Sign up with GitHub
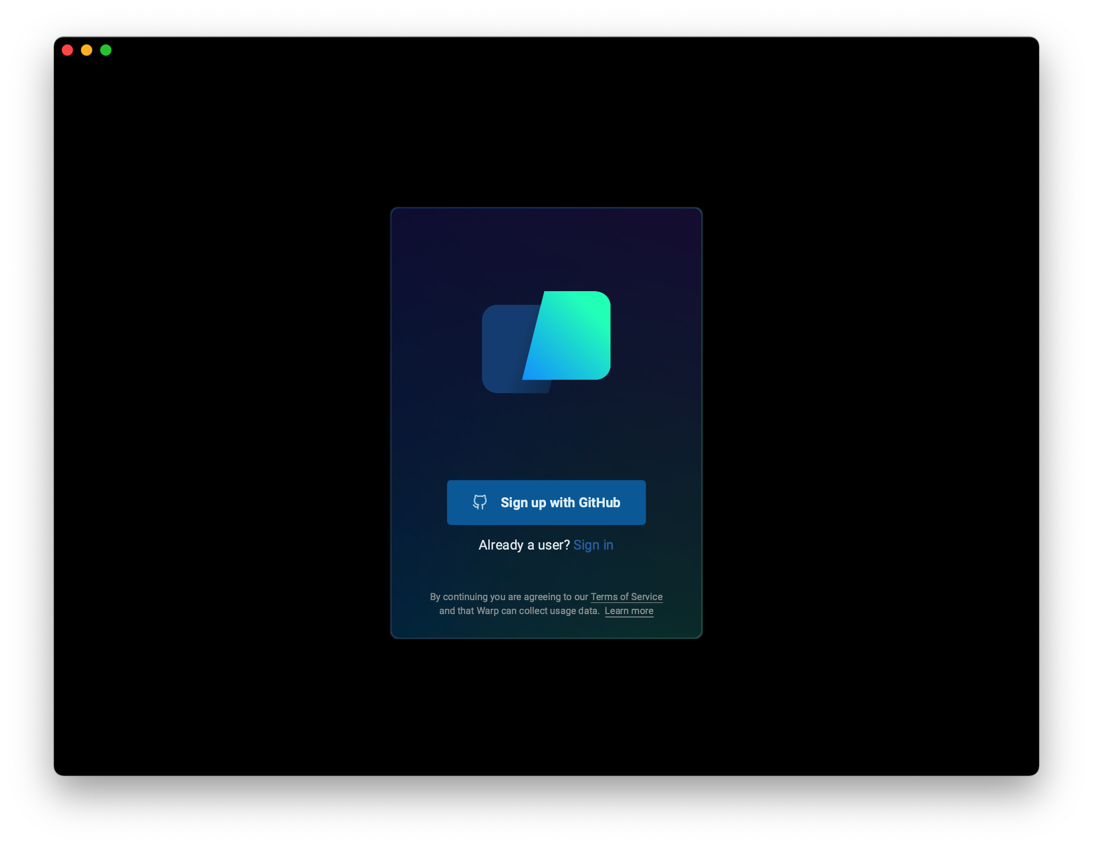 tap(546, 502)
